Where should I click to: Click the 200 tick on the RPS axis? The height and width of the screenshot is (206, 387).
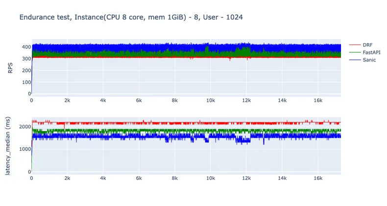point(26,70)
